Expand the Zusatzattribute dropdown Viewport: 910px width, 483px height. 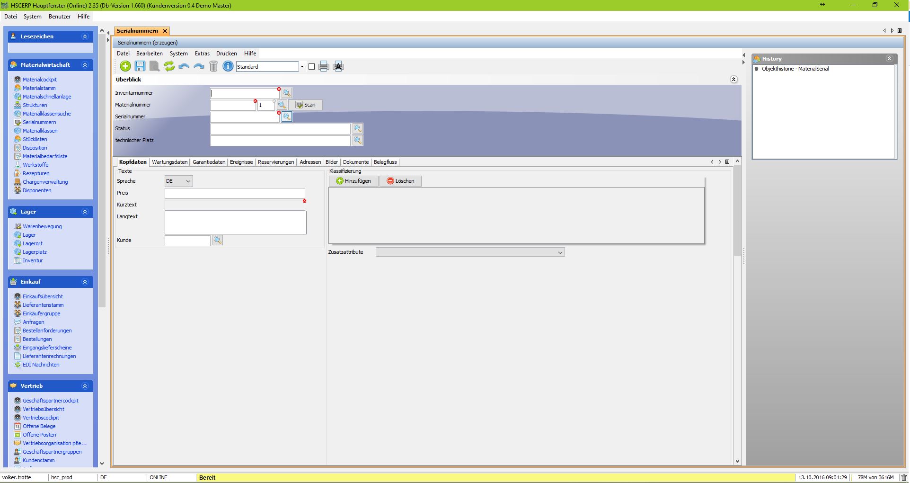[560, 252]
